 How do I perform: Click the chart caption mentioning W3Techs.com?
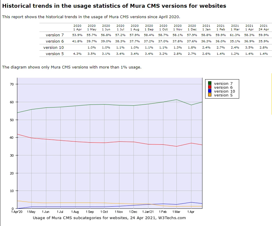click(109, 218)
